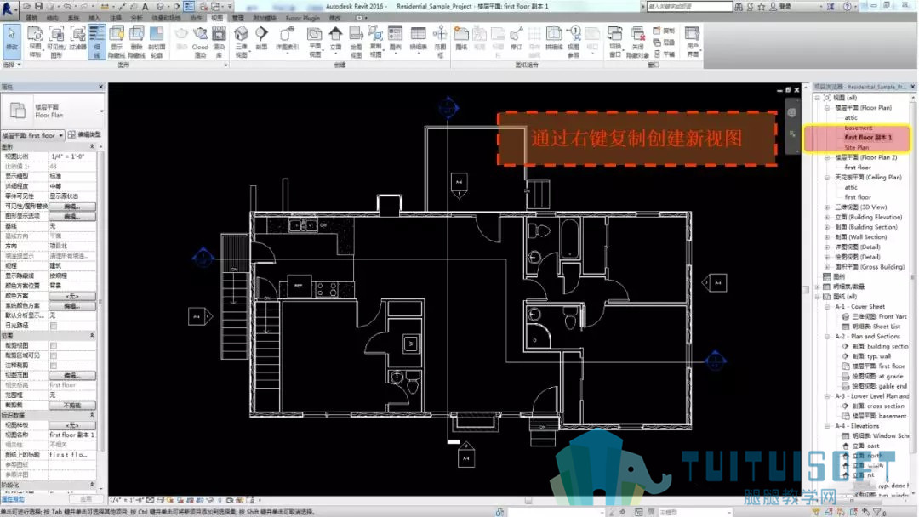The image size is (919, 517).
Task: Click Show Hidden Lines (显示隐藏线) tool
Action: tap(117, 41)
